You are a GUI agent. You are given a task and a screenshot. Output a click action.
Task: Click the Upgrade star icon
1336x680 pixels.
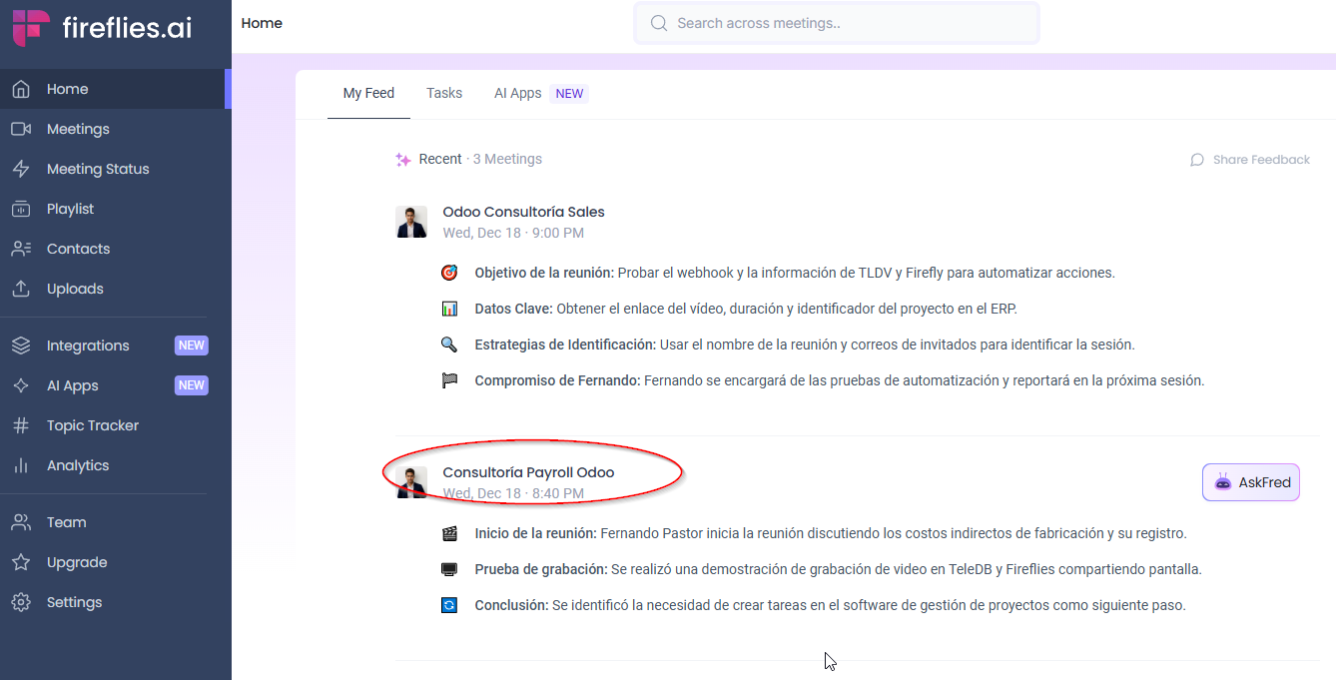coord(21,562)
